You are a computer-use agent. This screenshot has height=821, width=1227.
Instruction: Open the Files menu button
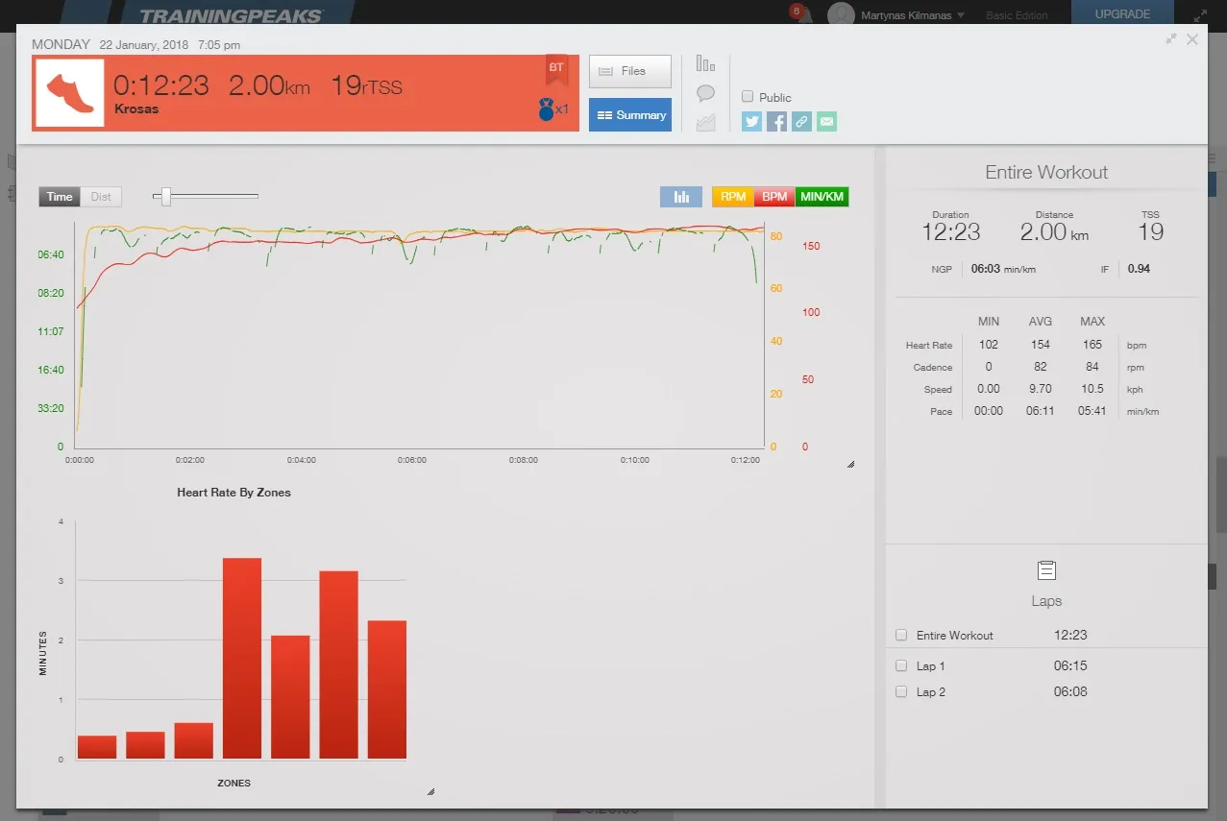click(630, 71)
